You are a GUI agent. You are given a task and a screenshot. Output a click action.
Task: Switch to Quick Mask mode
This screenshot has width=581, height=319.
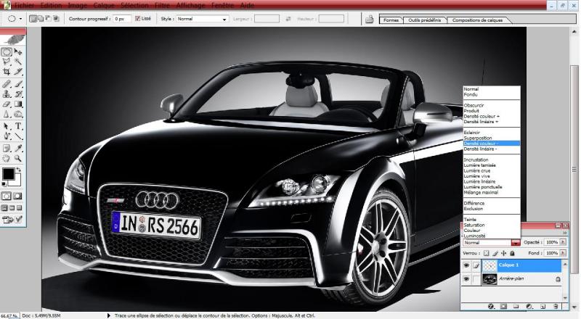pyautogui.click(x=17, y=196)
